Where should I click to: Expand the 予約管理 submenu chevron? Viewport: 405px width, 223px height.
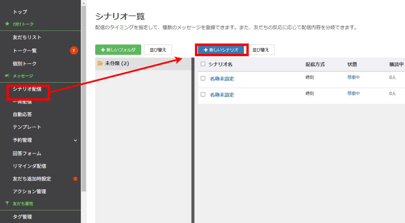point(75,140)
